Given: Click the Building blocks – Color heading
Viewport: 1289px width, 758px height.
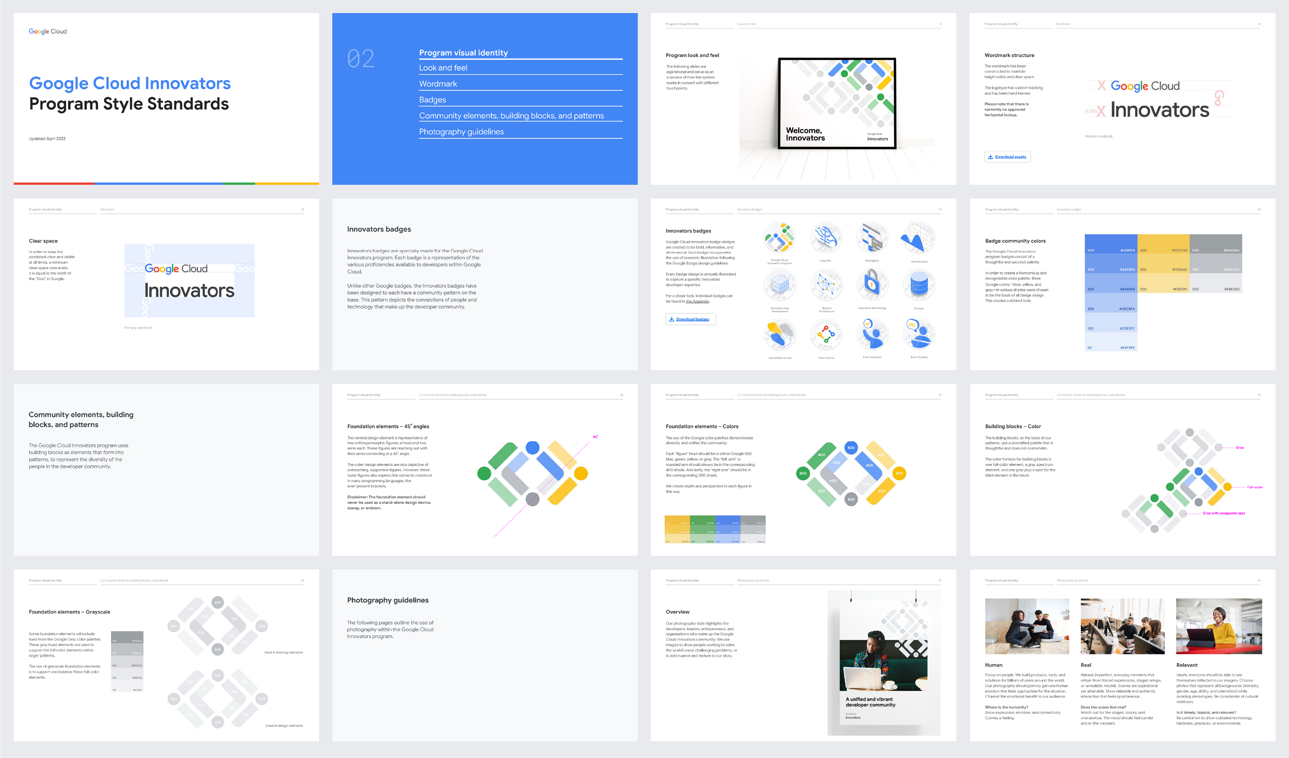Looking at the screenshot, I should point(1013,426).
